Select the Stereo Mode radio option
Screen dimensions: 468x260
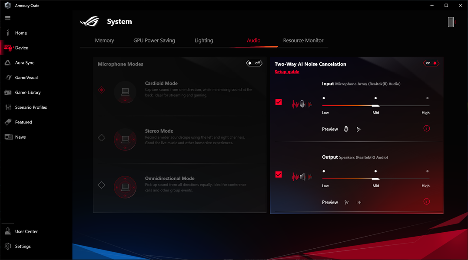pyautogui.click(x=102, y=137)
